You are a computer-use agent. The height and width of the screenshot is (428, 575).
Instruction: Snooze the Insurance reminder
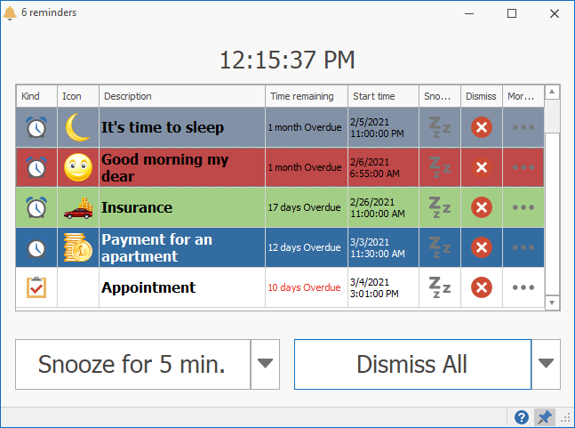(x=439, y=207)
